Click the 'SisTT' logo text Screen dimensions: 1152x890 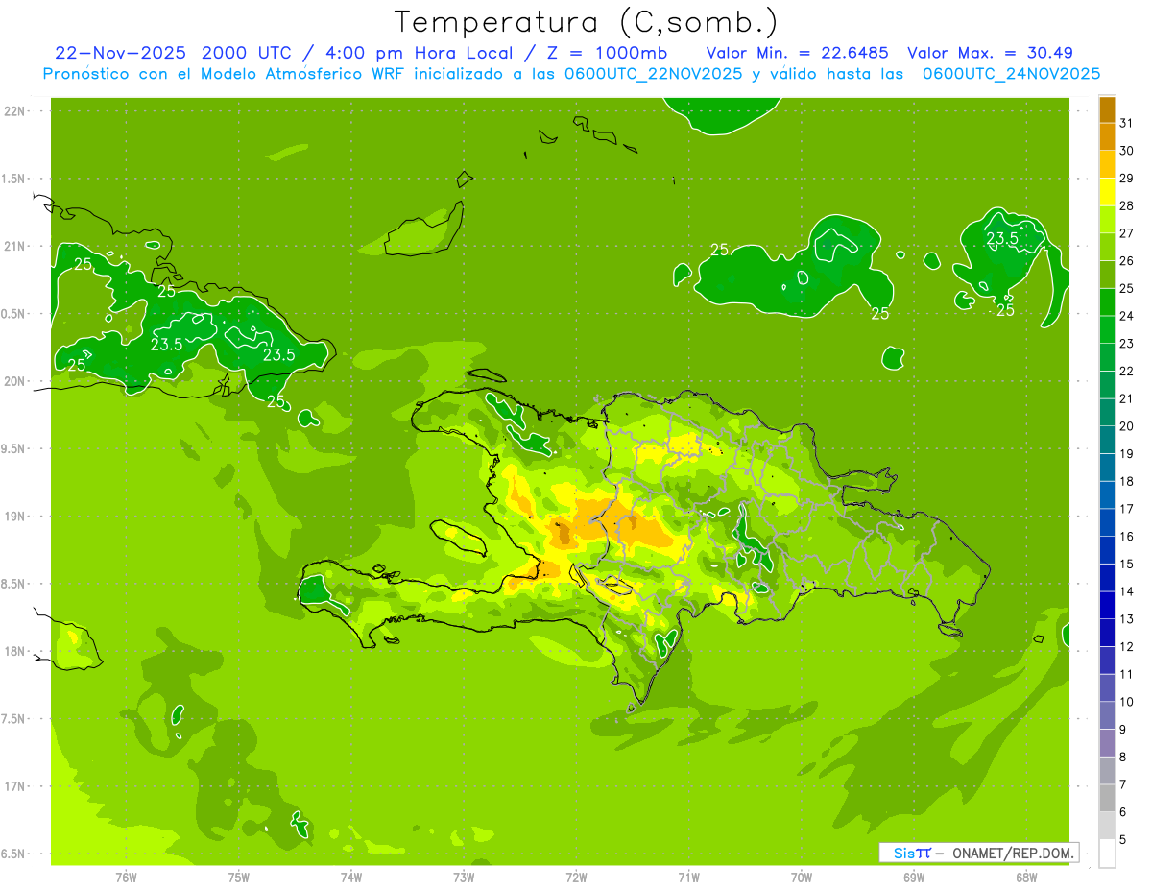coord(912,853)
